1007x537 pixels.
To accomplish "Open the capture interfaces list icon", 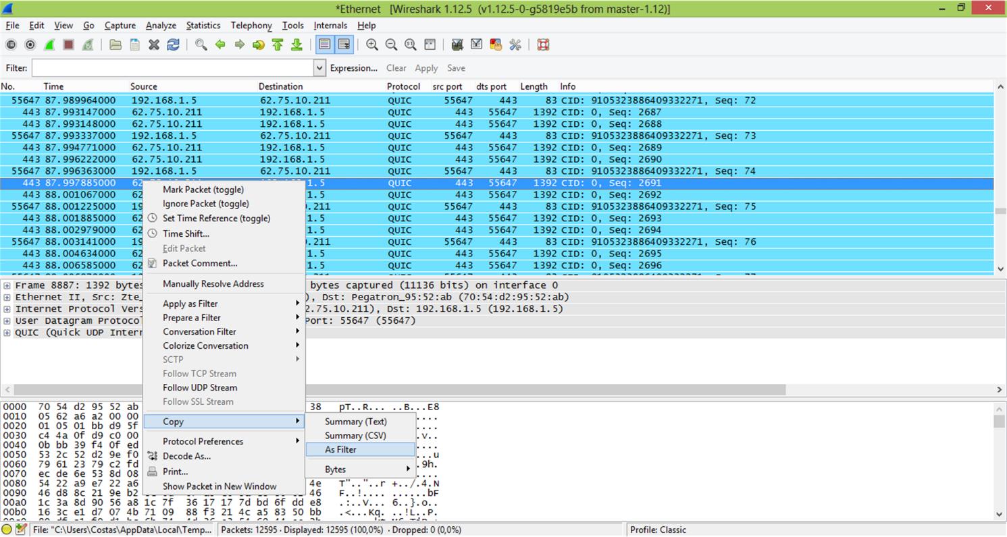I will pos(11,45).
